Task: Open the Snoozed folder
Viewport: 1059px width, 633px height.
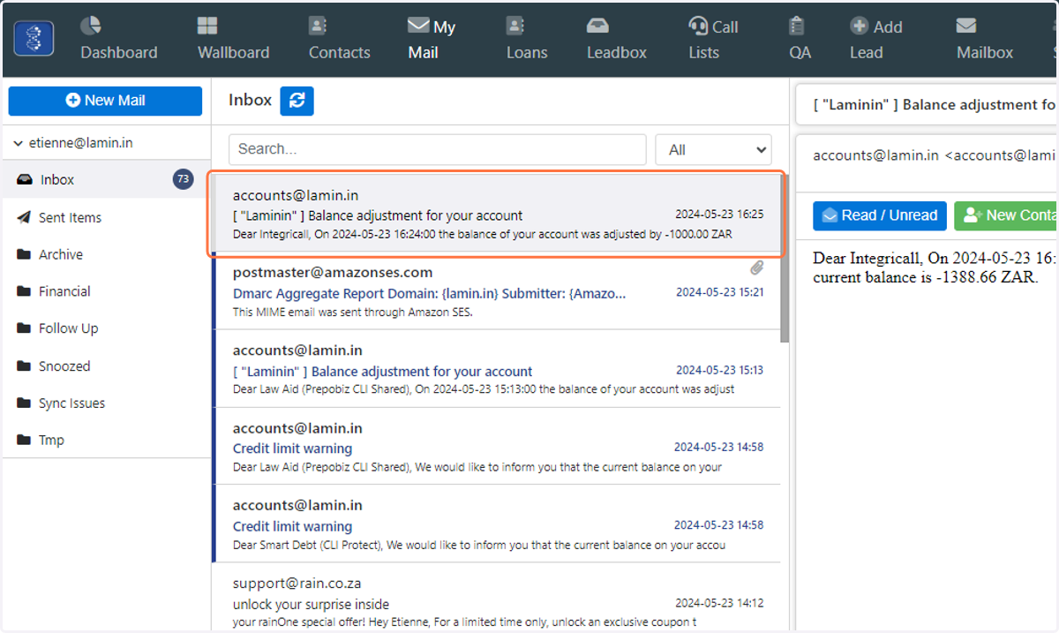Action: click(x=106, y=365)
